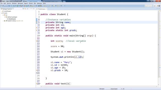161x90 pixels.
Task: Open the Debug configurations dropdown arrow
Action: [x=16, y=6]
